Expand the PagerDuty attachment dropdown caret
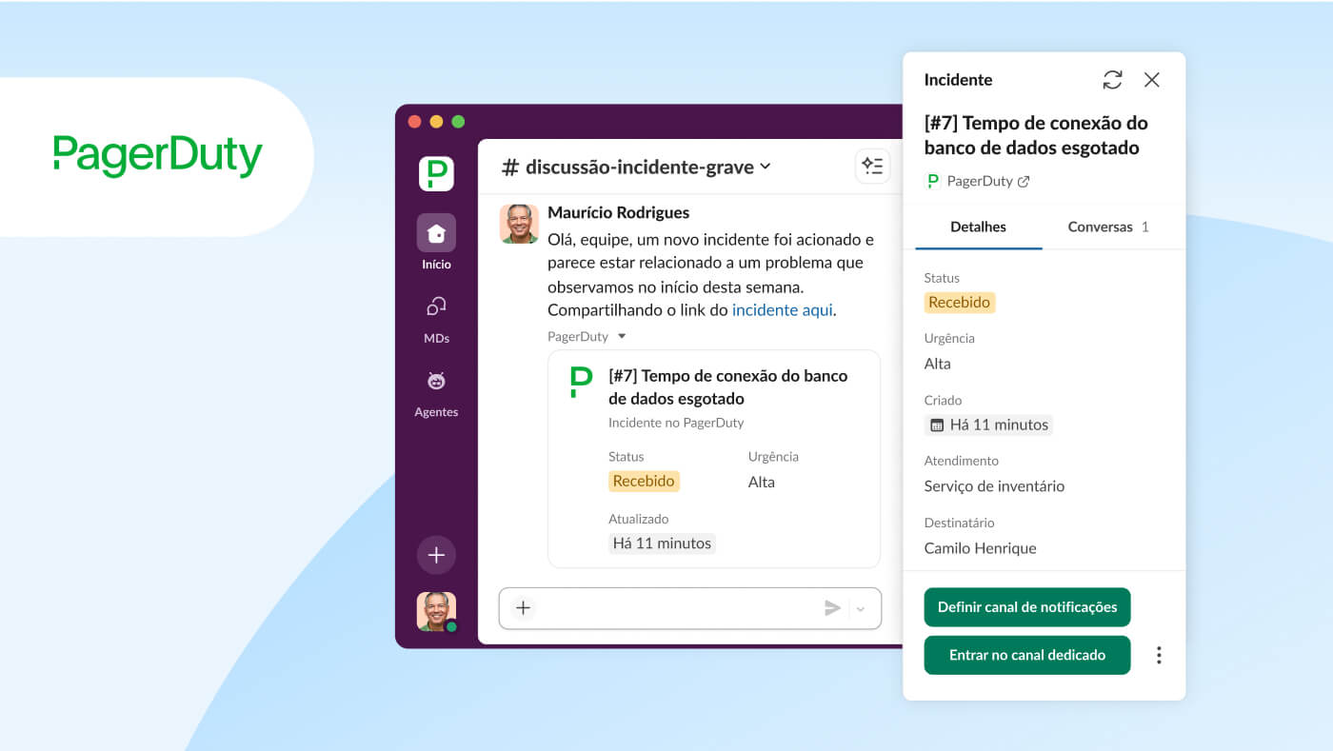This screenshot has height=751, width=1333. click(622, 336)
